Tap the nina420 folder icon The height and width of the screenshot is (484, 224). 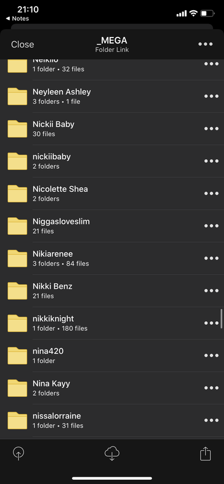(18, 356)
